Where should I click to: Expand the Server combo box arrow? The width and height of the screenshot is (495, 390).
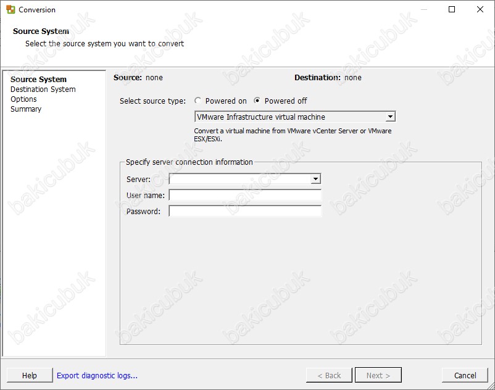click(x=315, y=179)
